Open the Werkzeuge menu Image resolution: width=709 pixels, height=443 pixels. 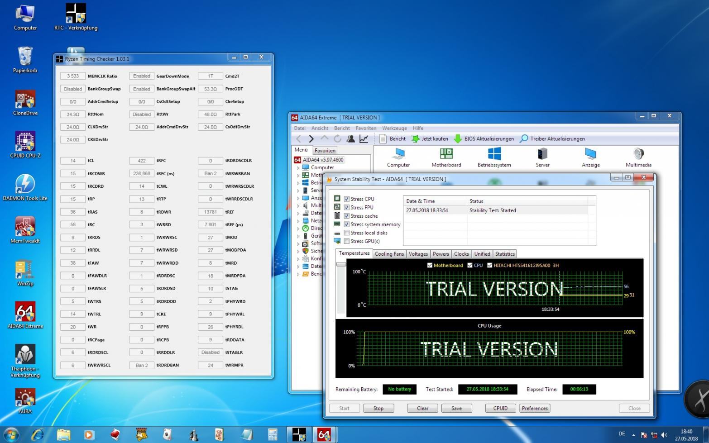click(394, 128)
